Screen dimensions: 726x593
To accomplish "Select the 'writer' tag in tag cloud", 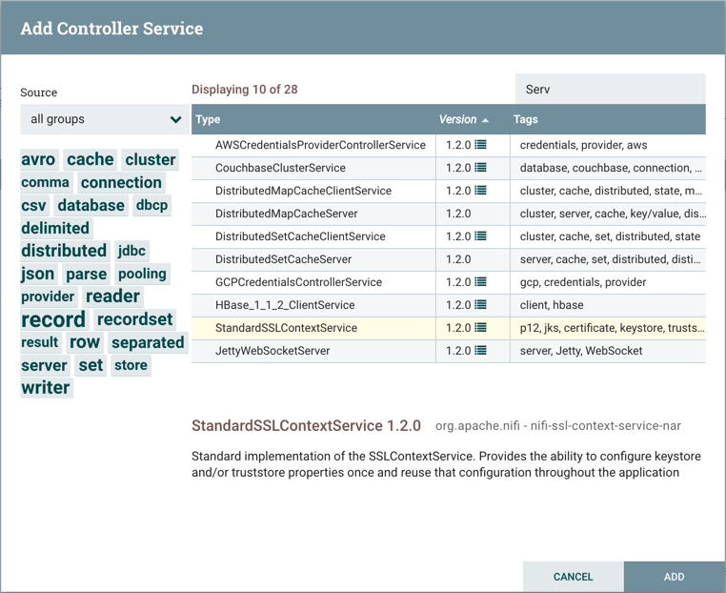I will (46, 388).
